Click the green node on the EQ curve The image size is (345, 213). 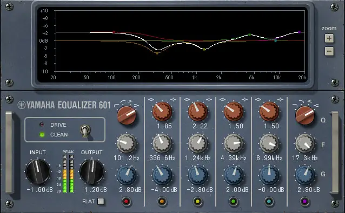[x=249, y=35]
